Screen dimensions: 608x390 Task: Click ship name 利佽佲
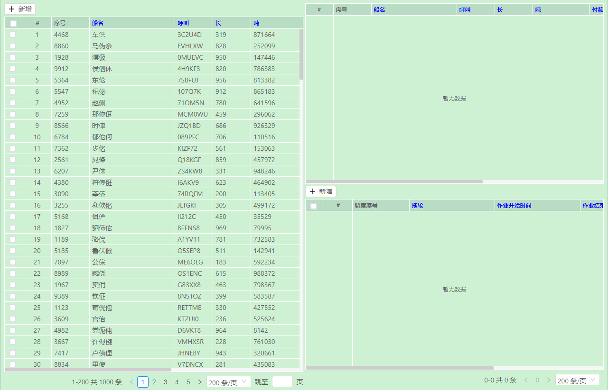102,205
